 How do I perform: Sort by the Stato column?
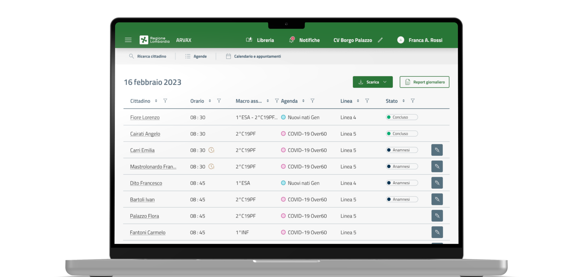point(403,101)
